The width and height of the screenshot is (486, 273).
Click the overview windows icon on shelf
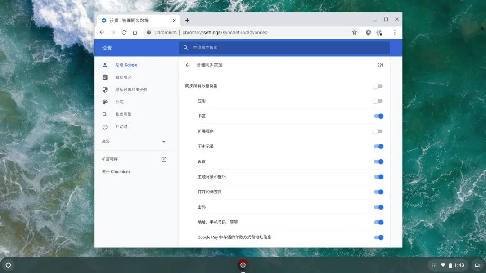coord(477,265)
